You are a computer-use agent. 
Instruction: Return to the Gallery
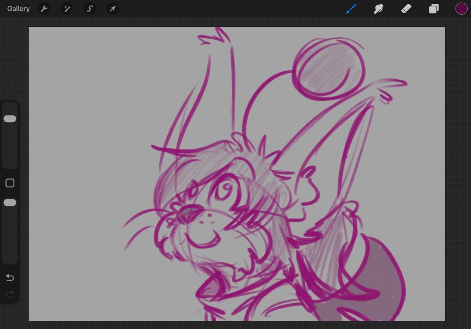(18, 8)
